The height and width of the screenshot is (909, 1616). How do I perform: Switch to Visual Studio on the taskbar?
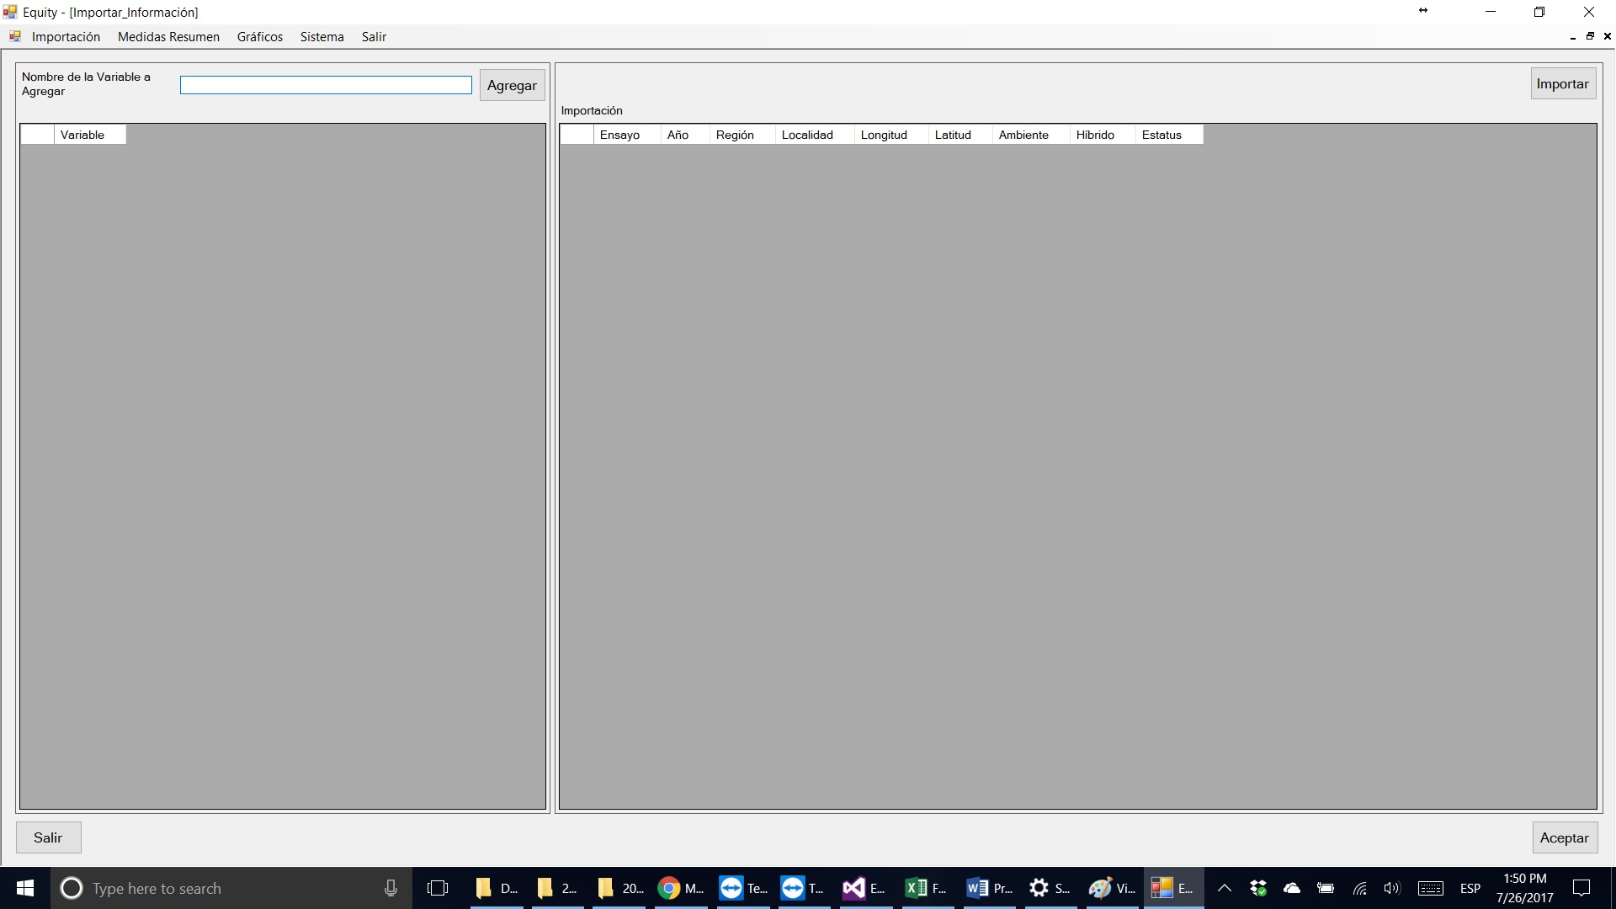coord(864,888)
